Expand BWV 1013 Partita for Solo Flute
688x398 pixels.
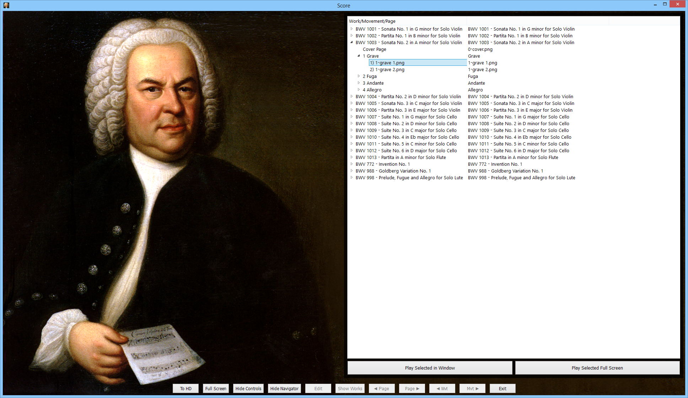[351, 157]
